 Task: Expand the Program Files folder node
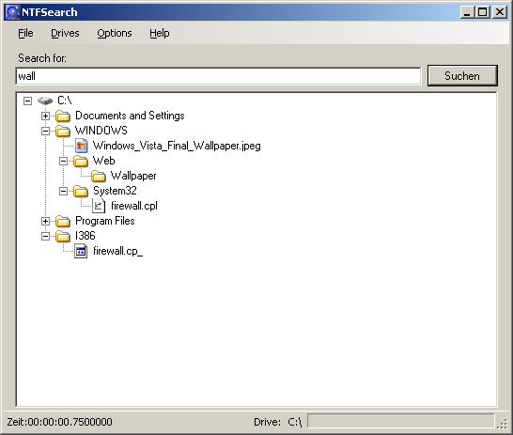point(45,221)
